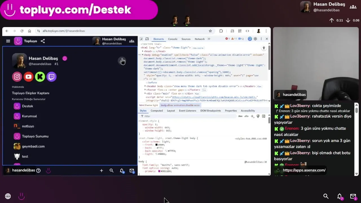Toggle the .cls class editor
This screenshot has width=361, height=203.
(x=246, y=116)
